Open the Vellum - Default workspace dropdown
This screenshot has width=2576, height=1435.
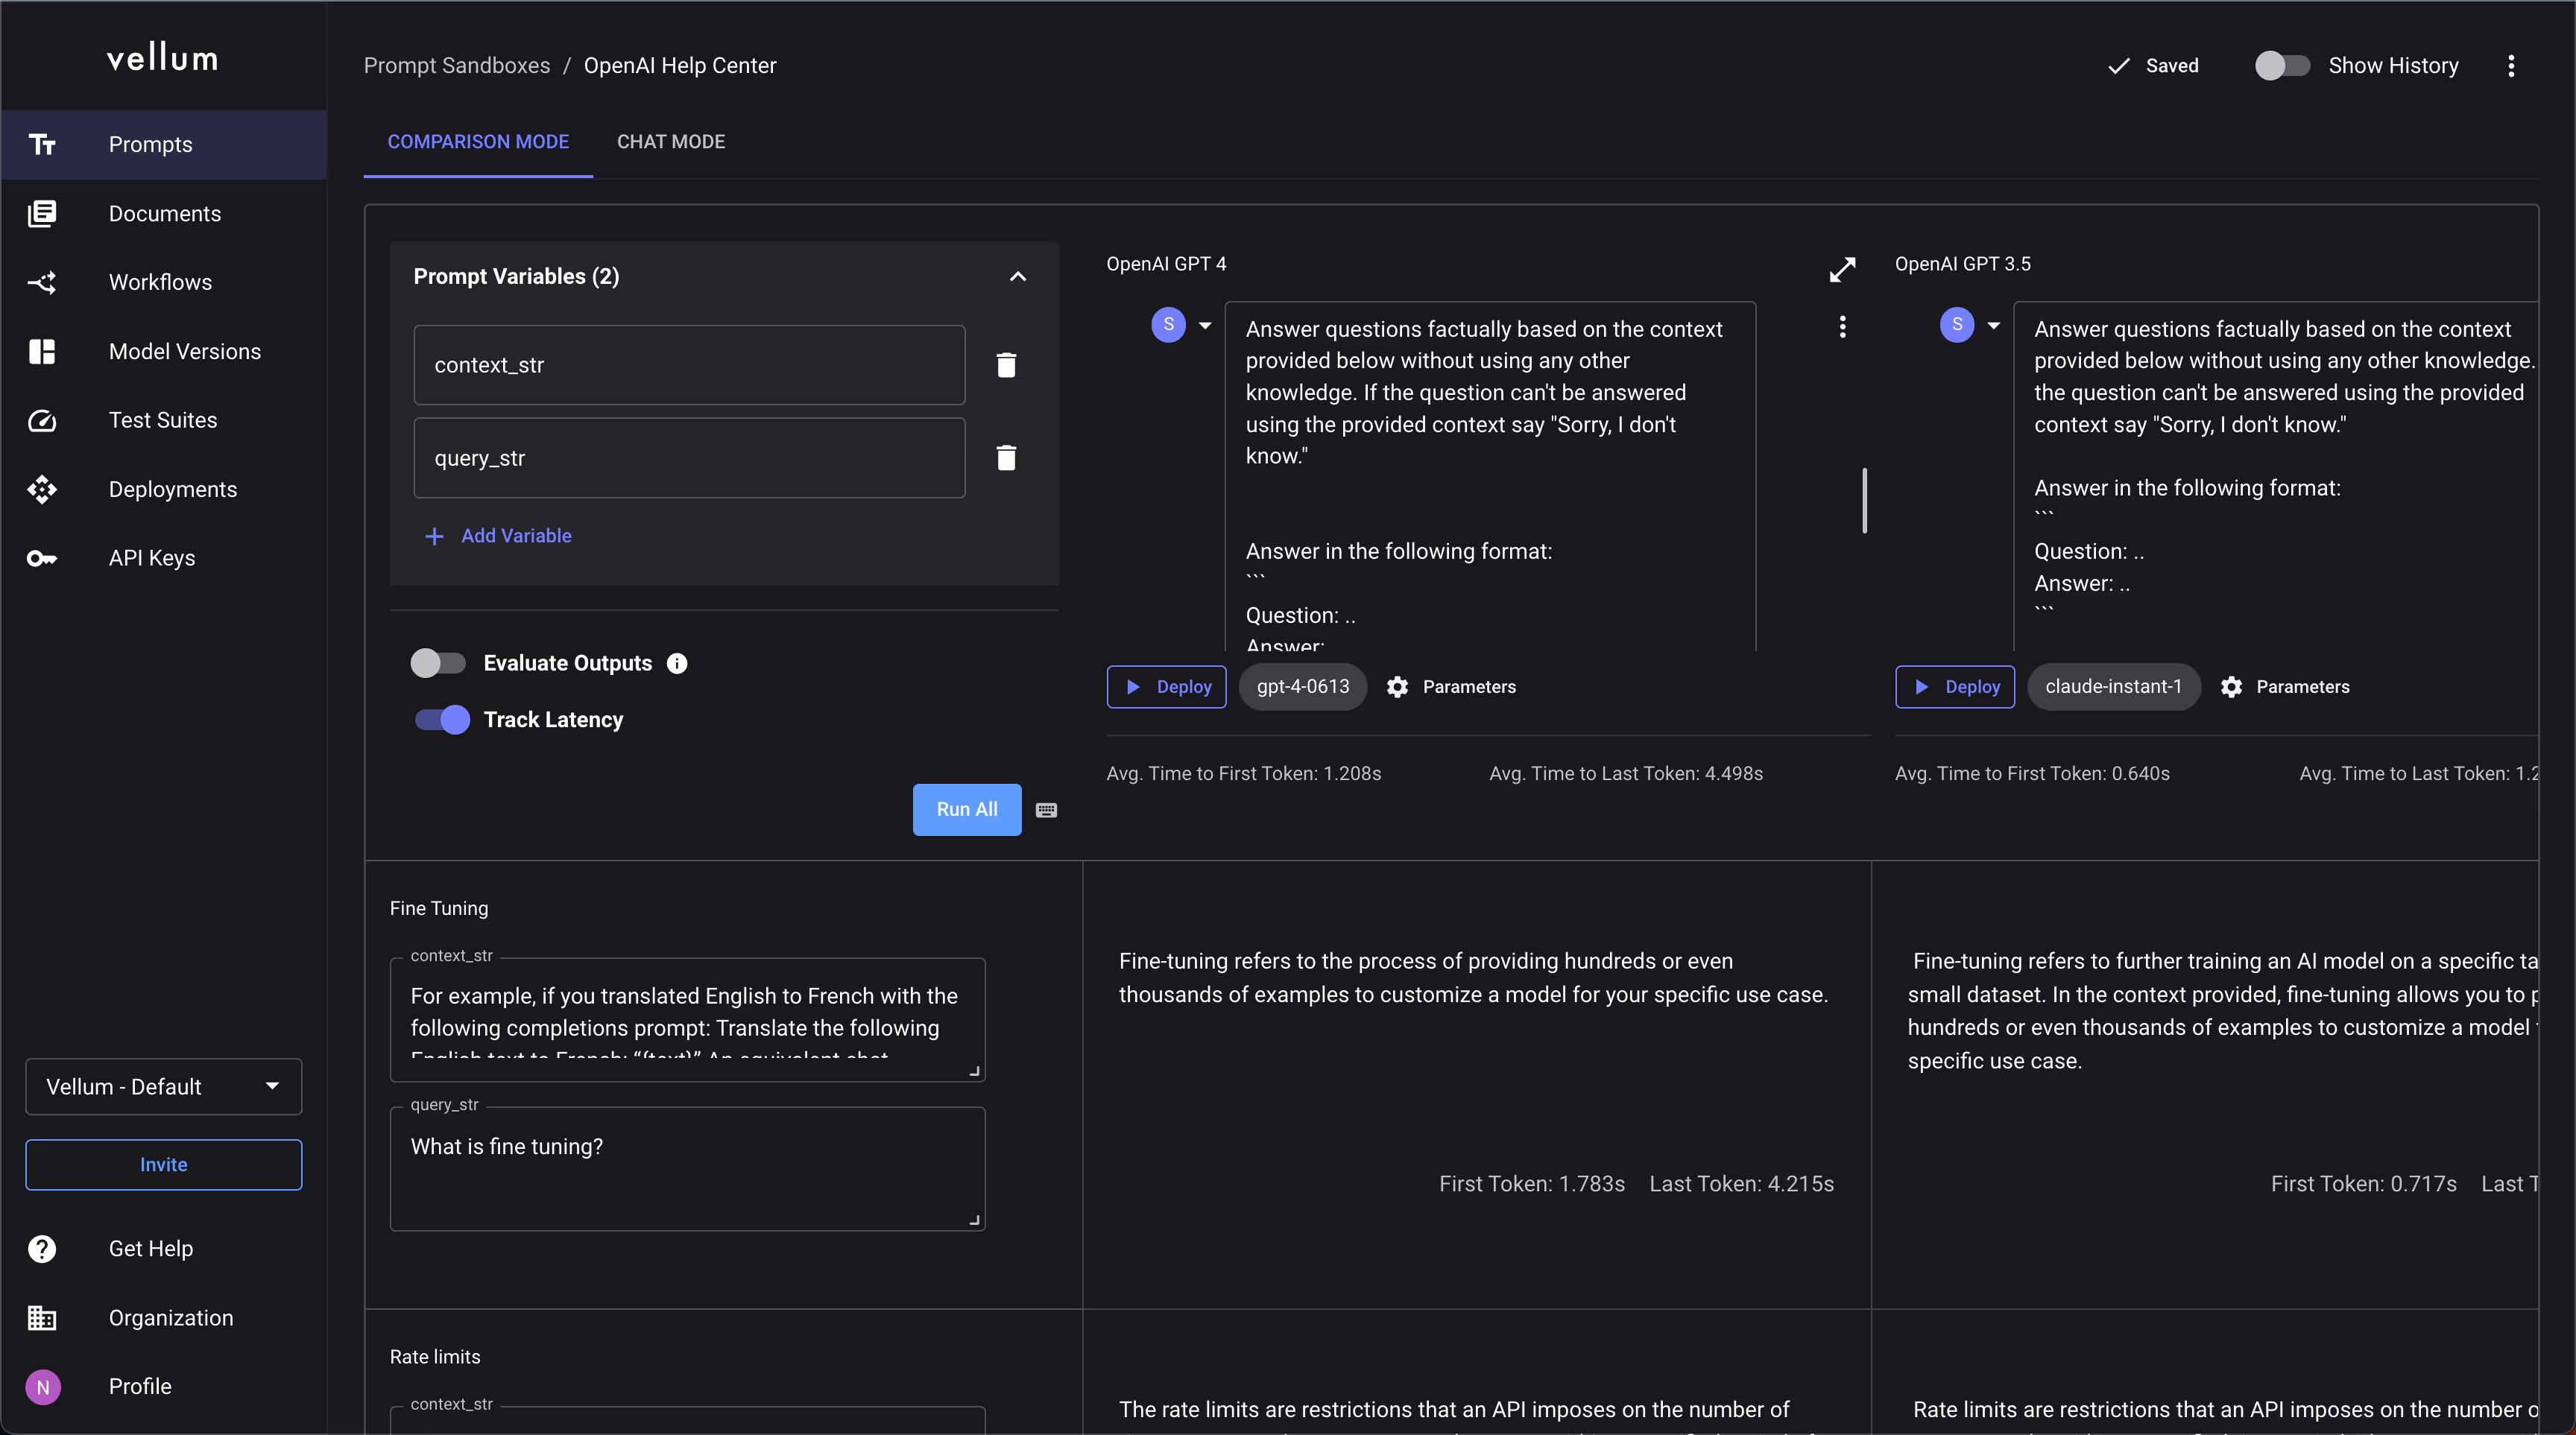coord(163,1086)
